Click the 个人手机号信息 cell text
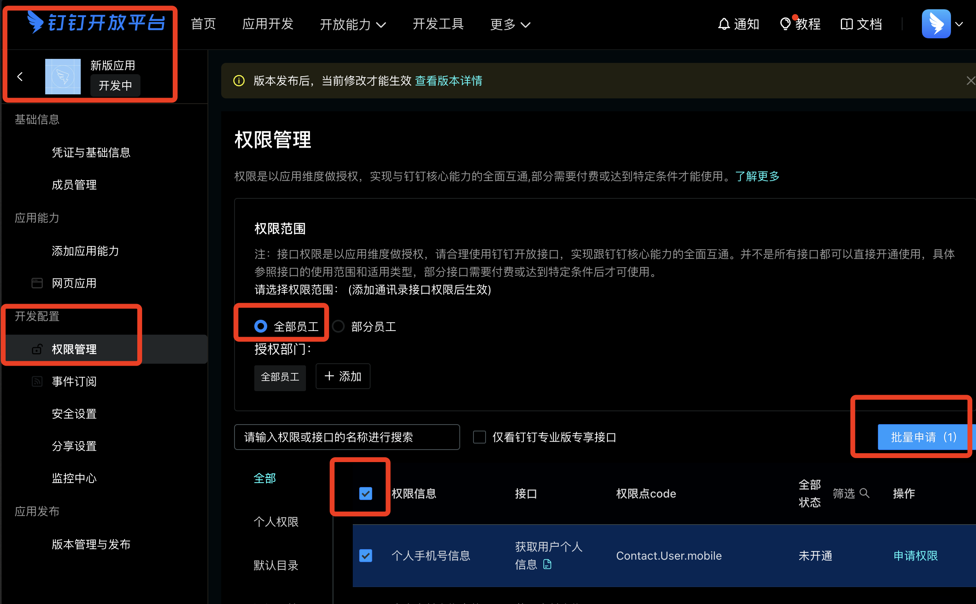 coord(431,556)
